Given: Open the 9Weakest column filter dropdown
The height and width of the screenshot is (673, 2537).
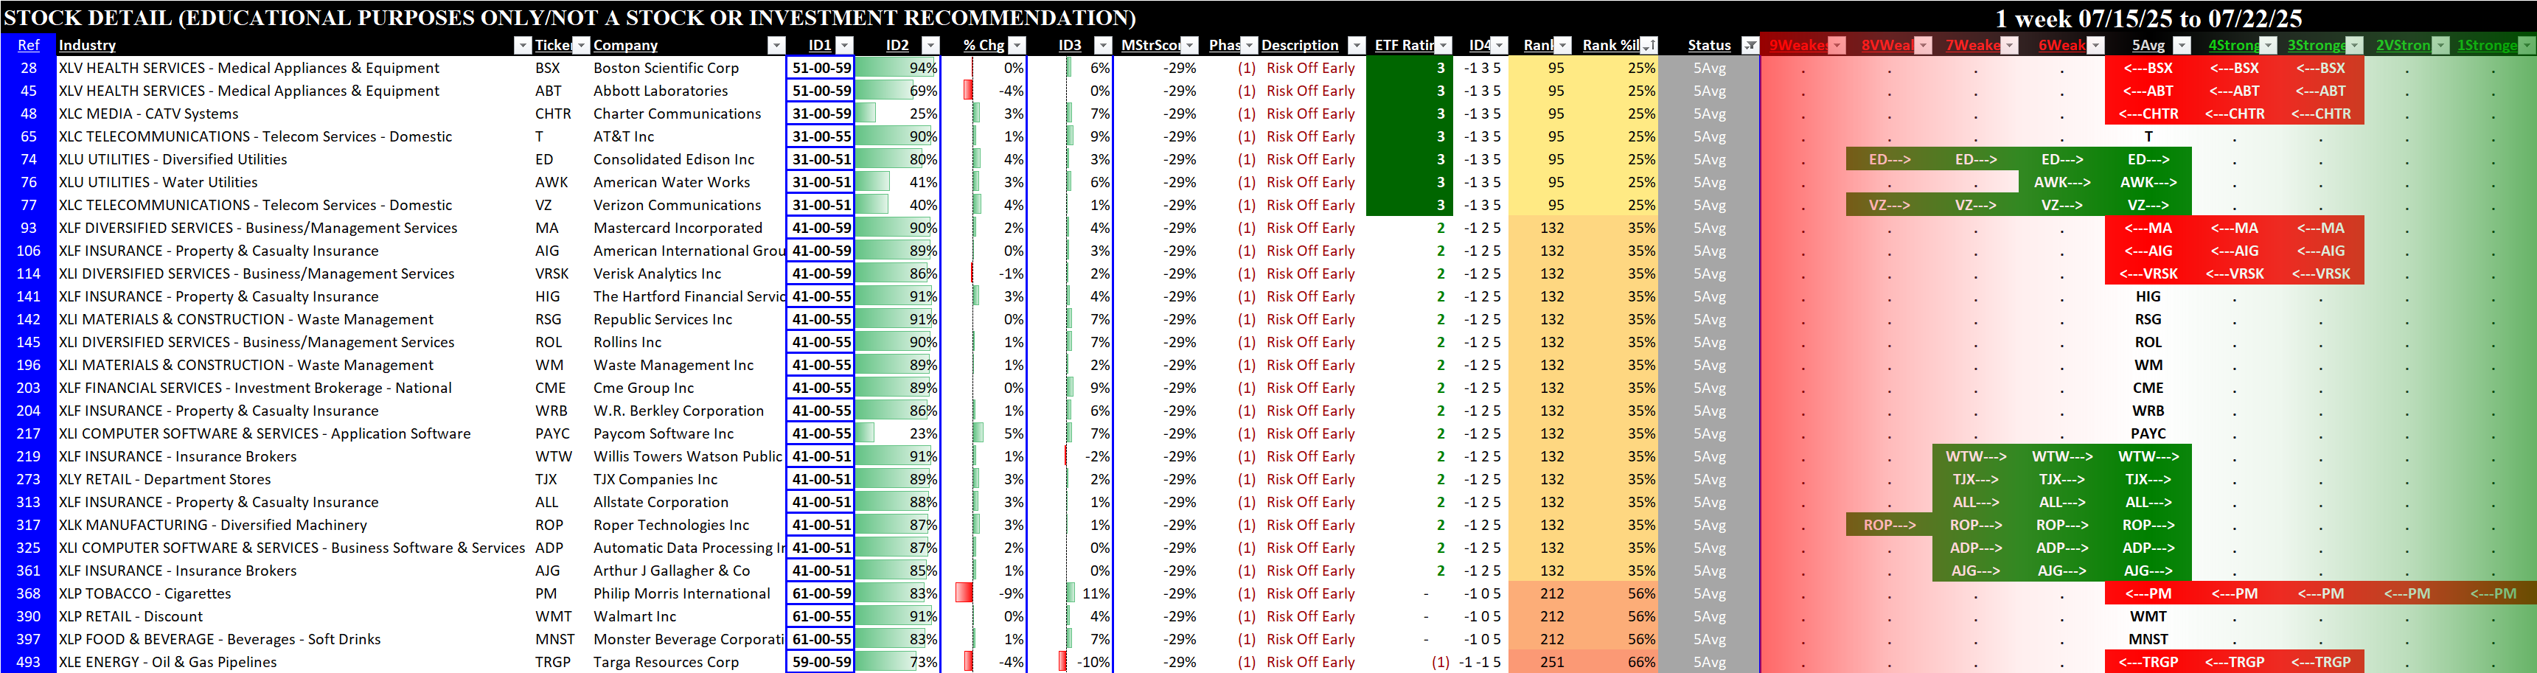Looking at the screenshot, I should 1837,45.
